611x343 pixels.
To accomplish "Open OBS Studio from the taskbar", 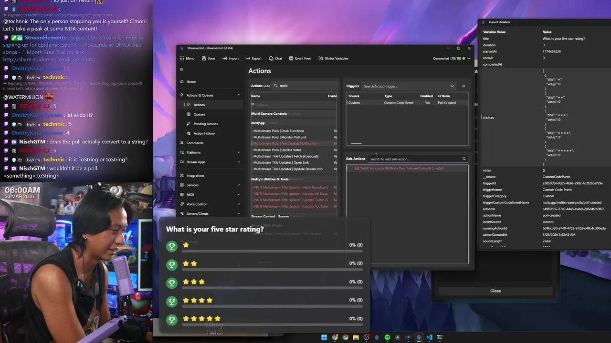I will (366, 337).
